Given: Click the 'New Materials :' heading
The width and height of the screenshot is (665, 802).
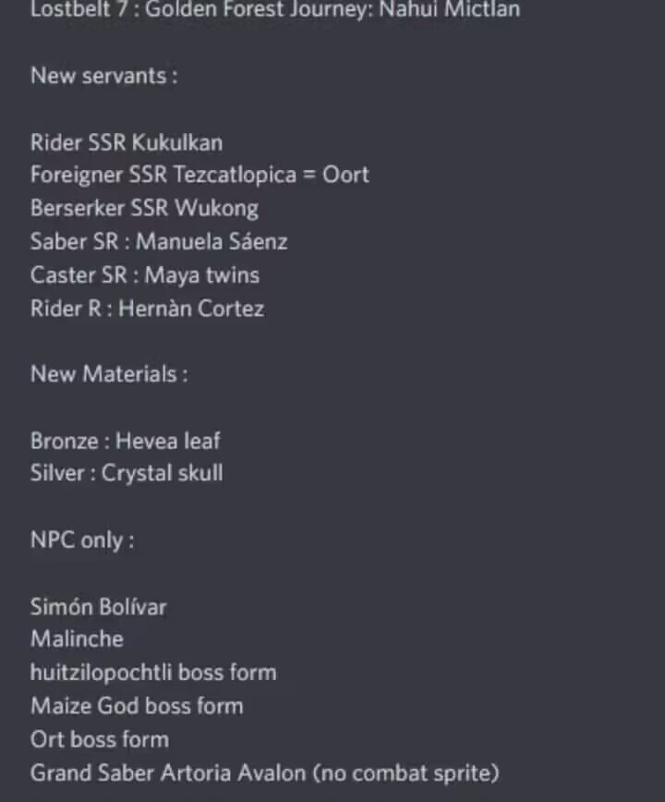Looking at the screenshot, I should click(x=109, y=374).
